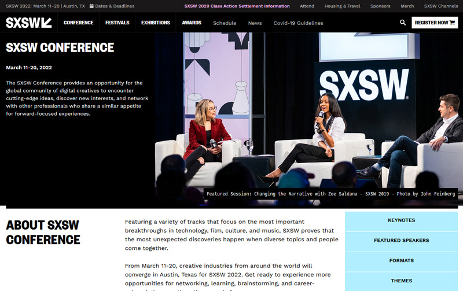The width and height of the screenshot is (463, 291).
Task: Click the SXSW logo in header
Action: [28, 23]
